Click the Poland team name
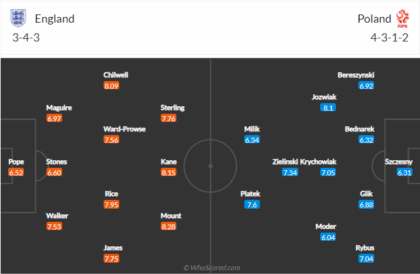420x274 pixels. (374, 19)
